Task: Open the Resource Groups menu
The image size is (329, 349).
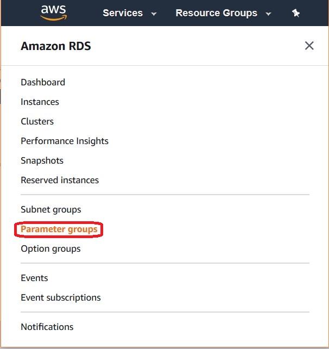Action: tap(216, 13)
